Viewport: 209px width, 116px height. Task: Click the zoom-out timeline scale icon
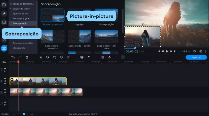(x=14, y=114)
